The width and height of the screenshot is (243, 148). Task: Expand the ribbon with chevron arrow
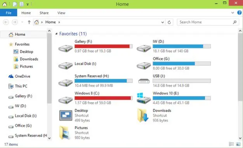[x=233, y=13]
